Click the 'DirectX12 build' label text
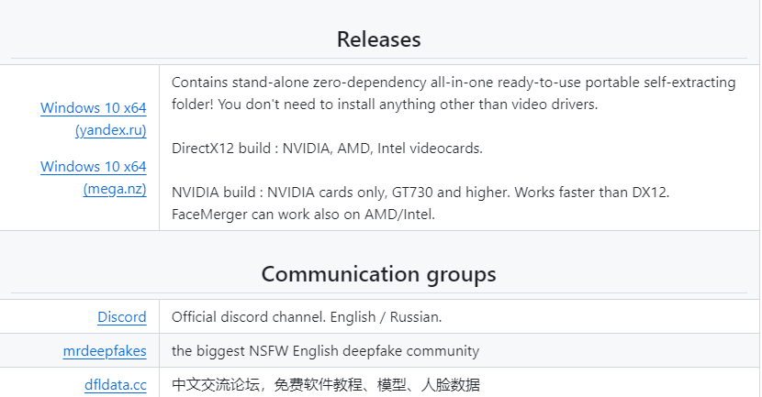 [x=222, y=149]
